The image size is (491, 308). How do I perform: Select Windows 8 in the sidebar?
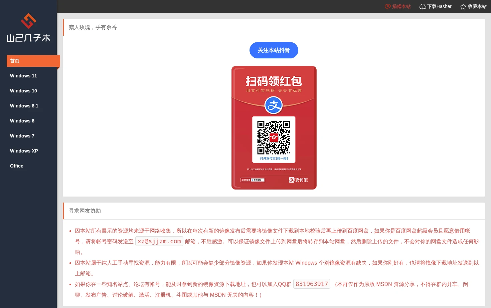point(22,121)
